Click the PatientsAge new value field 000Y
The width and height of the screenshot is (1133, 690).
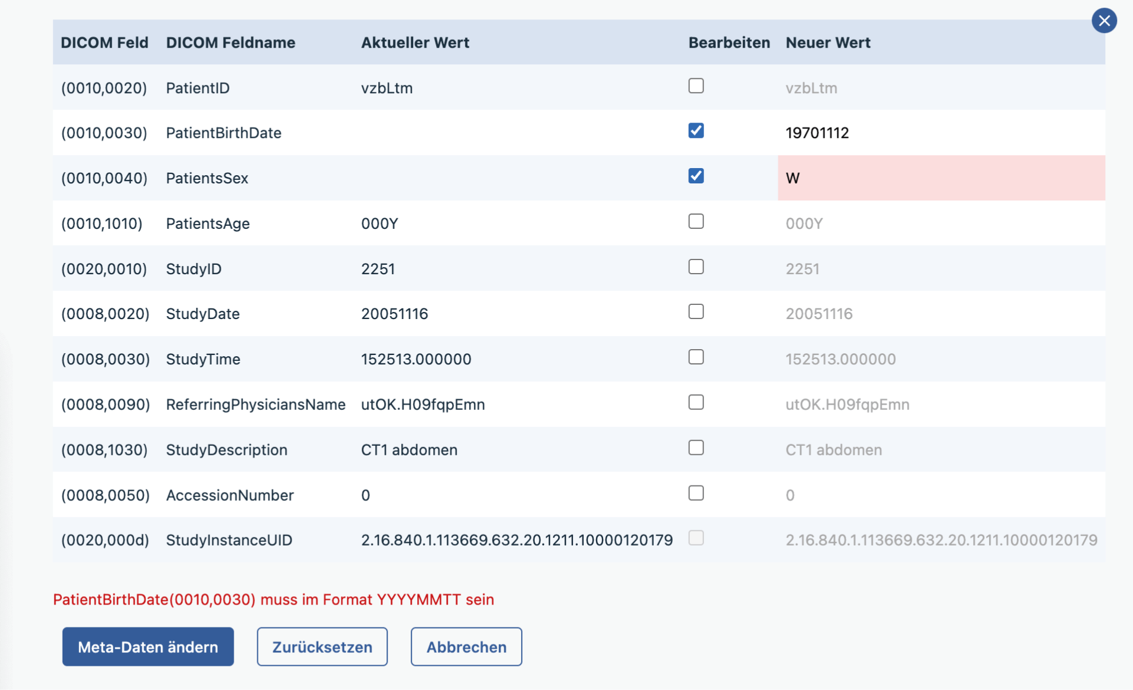pyautogui.click(x=942, y=224)
